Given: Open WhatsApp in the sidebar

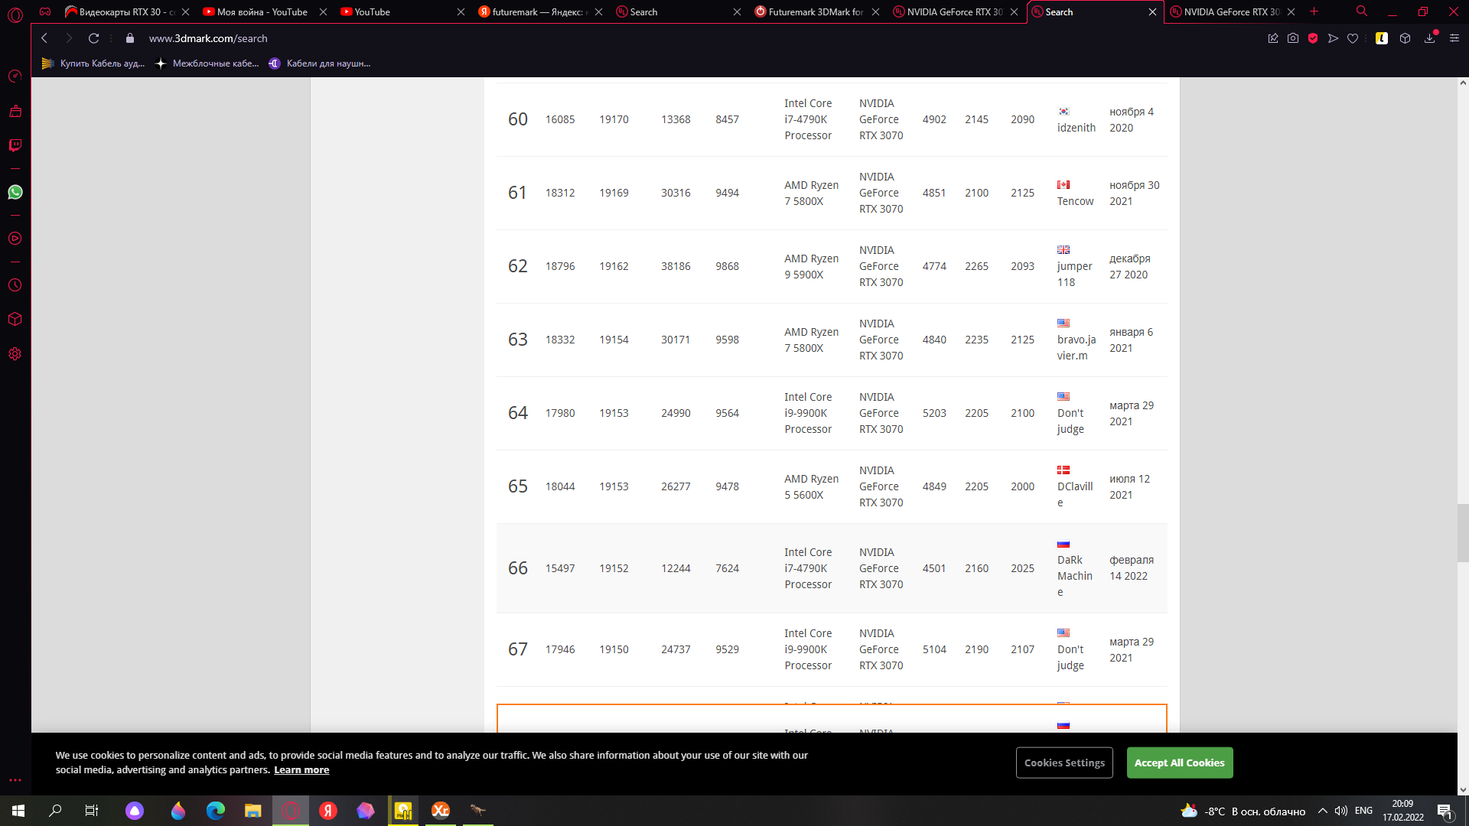Looking at the screenshot, I should 15,192.
